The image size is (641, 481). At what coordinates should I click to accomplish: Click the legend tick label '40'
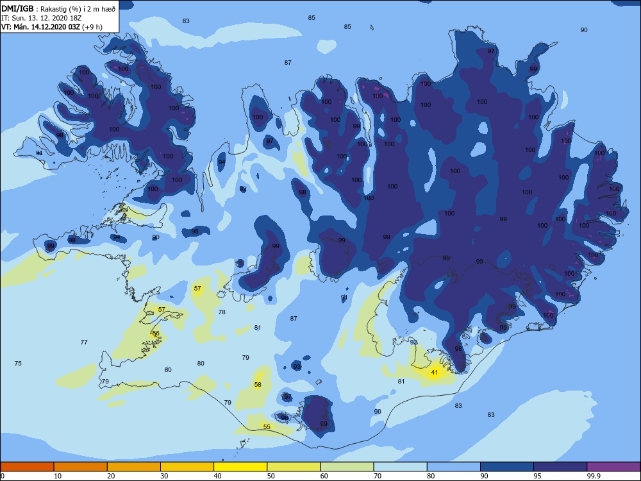[217, 476]
